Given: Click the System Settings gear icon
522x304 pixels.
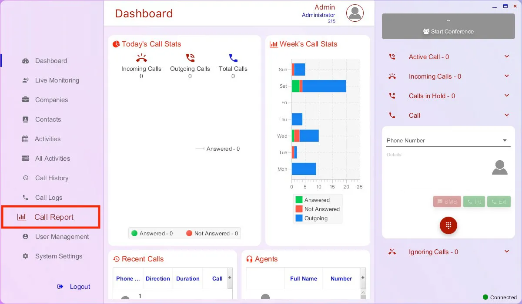Looking at the screenshot, I should point(25,256).
